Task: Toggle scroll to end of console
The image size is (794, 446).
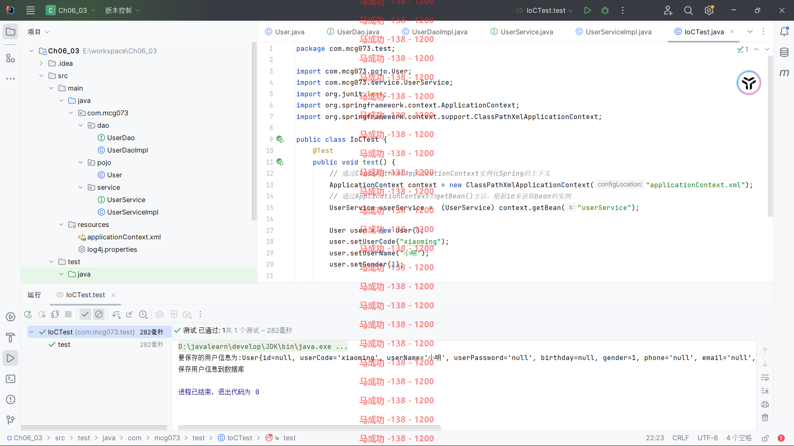Action: (765, 391)
